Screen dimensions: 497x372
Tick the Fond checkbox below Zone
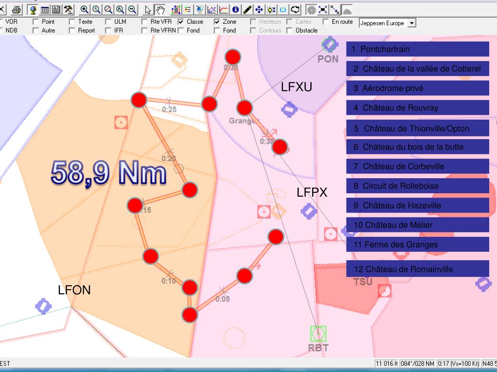tap(217, 31)
